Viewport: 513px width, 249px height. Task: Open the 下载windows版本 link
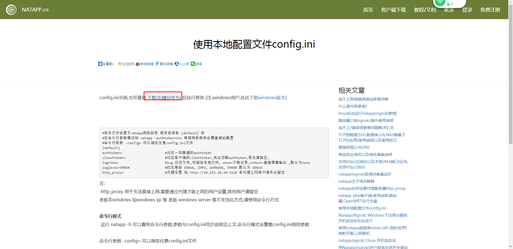click(267, 98)
